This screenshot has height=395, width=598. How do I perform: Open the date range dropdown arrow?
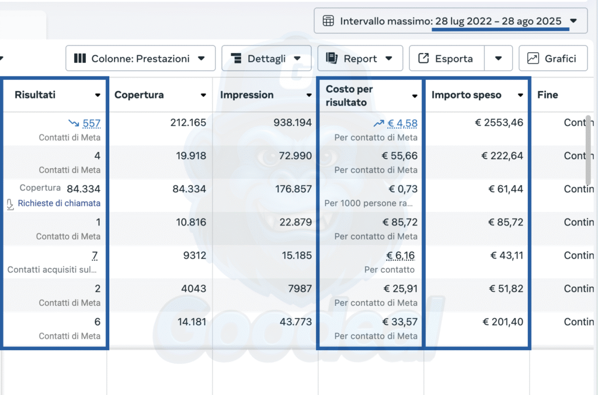click(x=573, y=21)
